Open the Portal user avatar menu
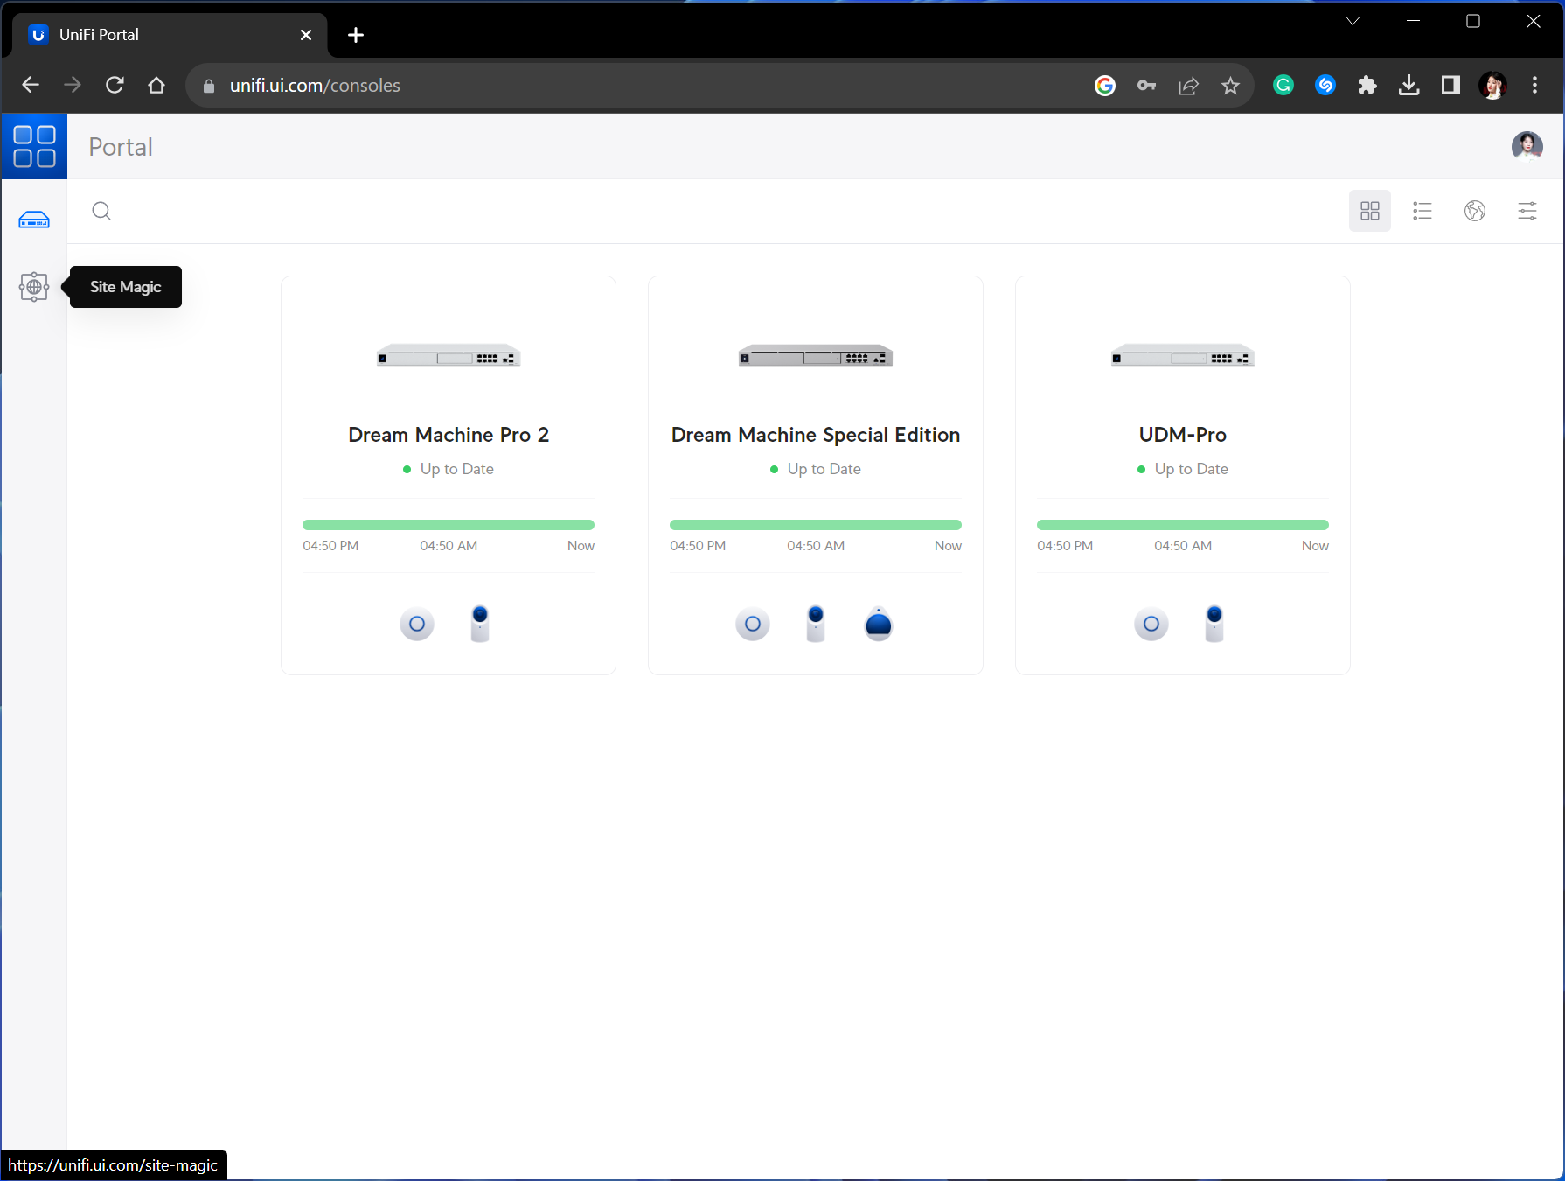This screenshot has width=1565, height=1181. [1527, 146]
